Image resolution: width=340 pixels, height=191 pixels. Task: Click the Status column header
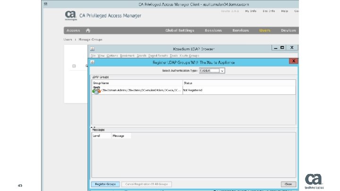click(239, 83)
